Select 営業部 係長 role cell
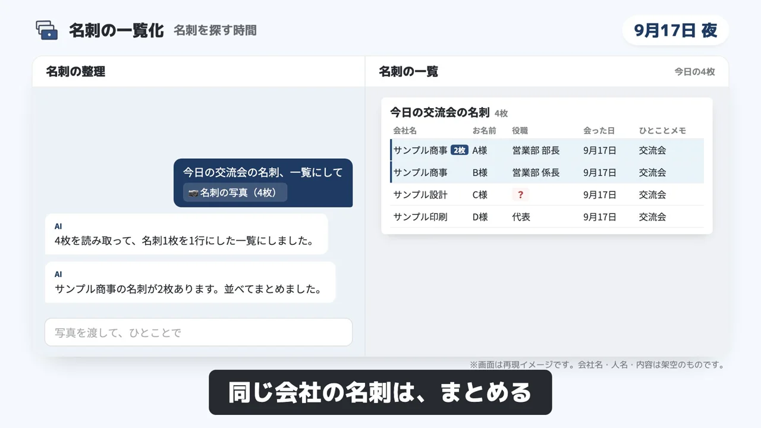The image size is (761, 428). (x=536, y=172)
